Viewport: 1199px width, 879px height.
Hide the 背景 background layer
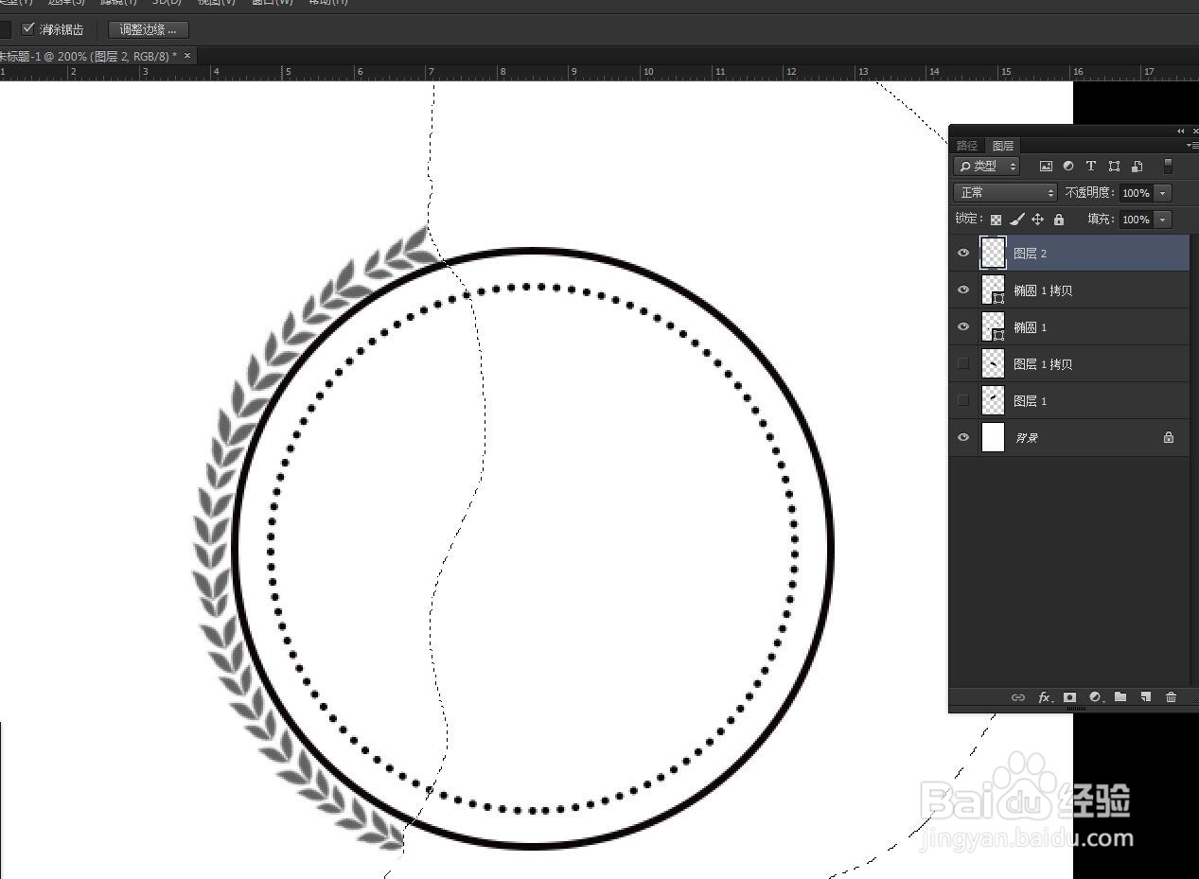point(963,438)
